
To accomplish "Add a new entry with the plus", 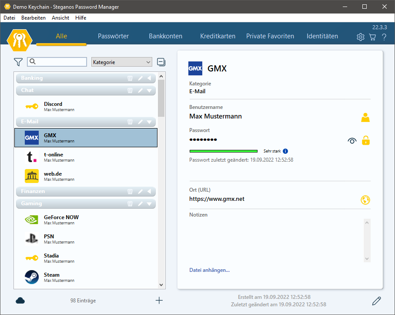I will coord(159,300).
